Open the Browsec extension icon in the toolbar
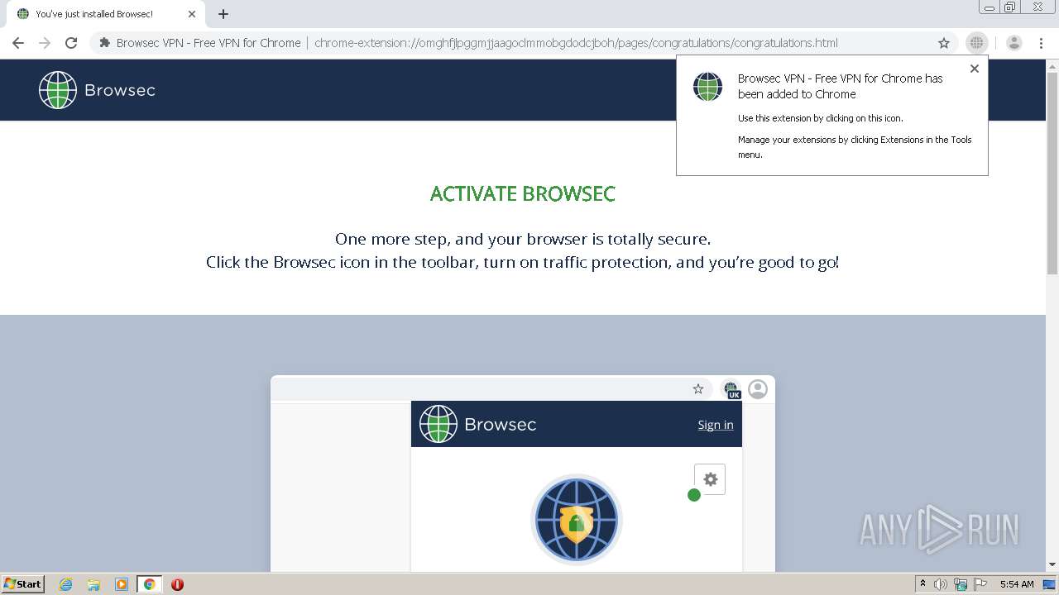The height and width of the screenshot is (595, 1059). [977, 43]
